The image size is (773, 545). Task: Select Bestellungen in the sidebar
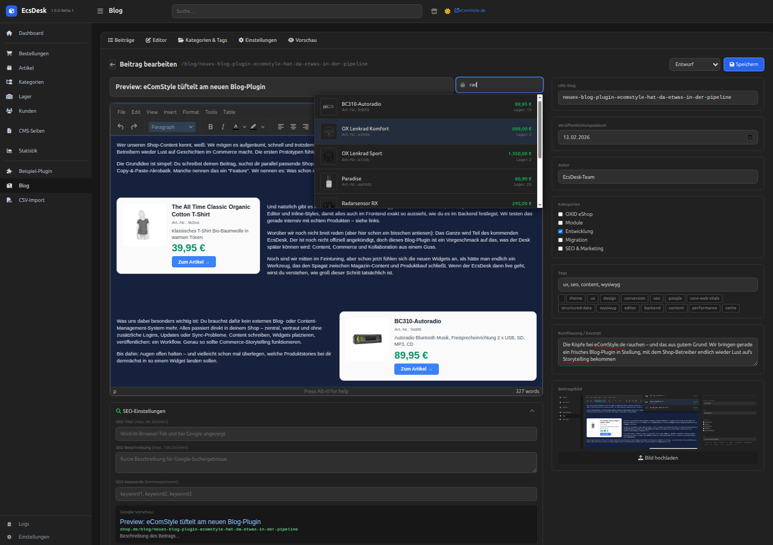click(34, 53)
